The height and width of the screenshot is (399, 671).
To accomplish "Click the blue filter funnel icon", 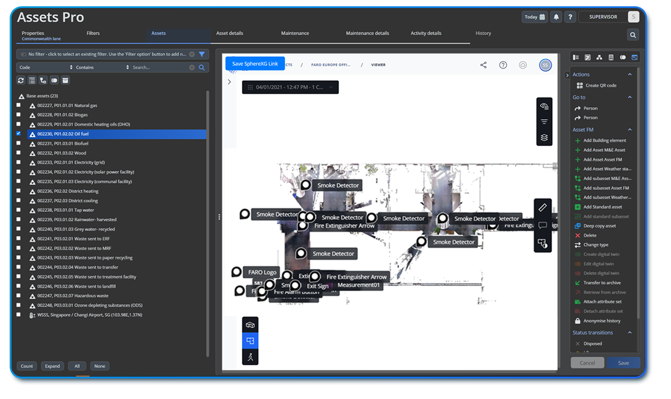I will click(x=202, y=54).
